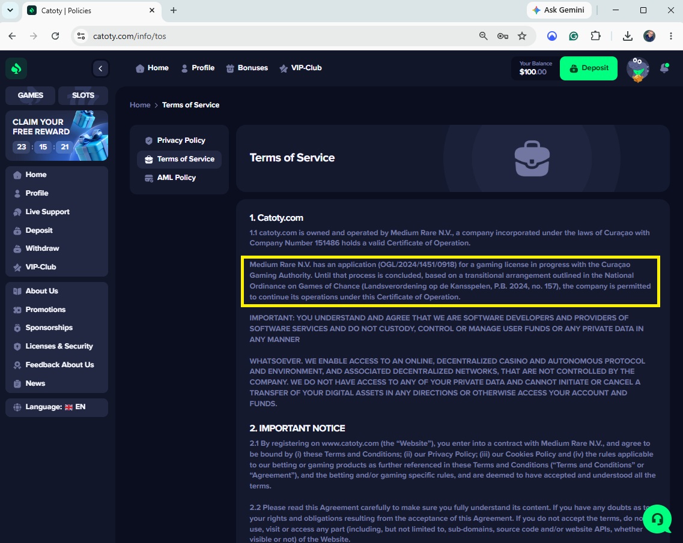Image resolution: width=683 pixels, height=543 pixels.
Task: Open Deposit in the sidebar
Action: click(56, 230)
